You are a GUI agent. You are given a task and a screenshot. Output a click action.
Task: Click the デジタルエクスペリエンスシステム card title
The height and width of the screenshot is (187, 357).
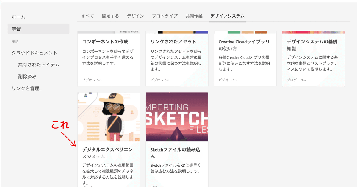point(107,153)
